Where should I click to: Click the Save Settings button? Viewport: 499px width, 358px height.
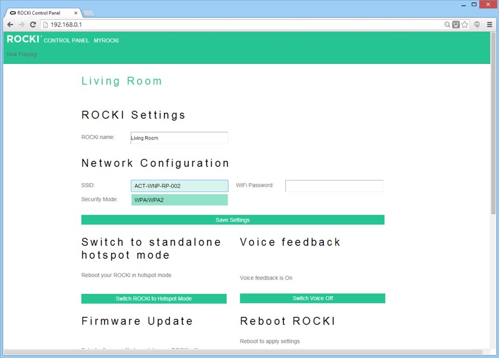click(x=233, y=220)
